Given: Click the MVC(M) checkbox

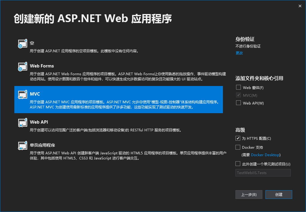Looking at the screenshot, I should tap(238, 95).
